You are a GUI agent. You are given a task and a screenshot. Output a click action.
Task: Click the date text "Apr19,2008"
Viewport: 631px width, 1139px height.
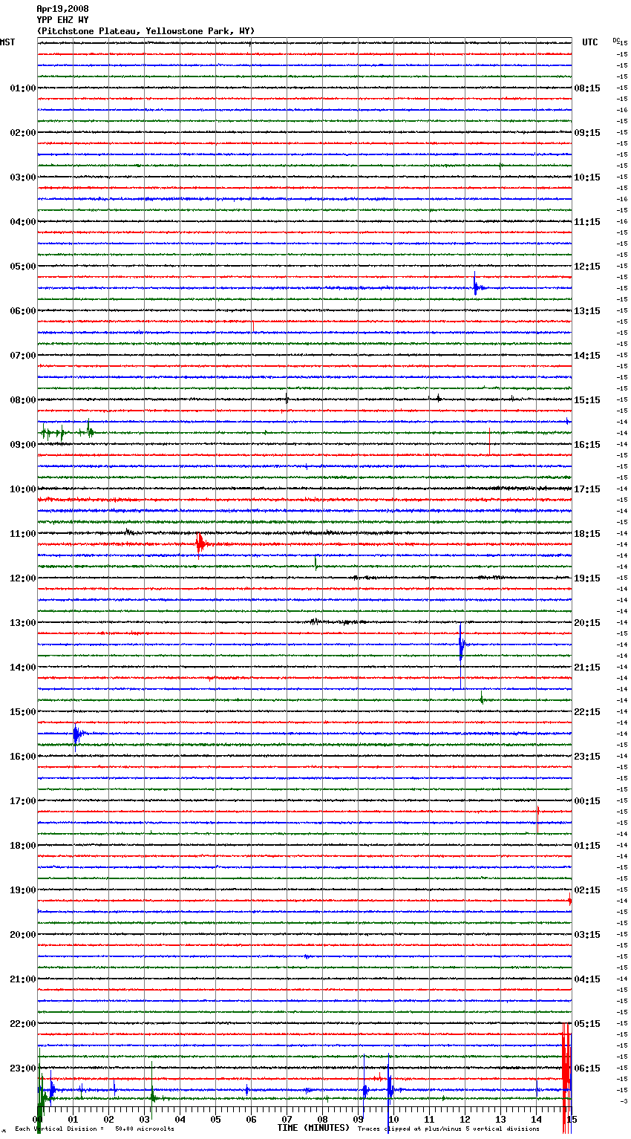tap(62, 9)
